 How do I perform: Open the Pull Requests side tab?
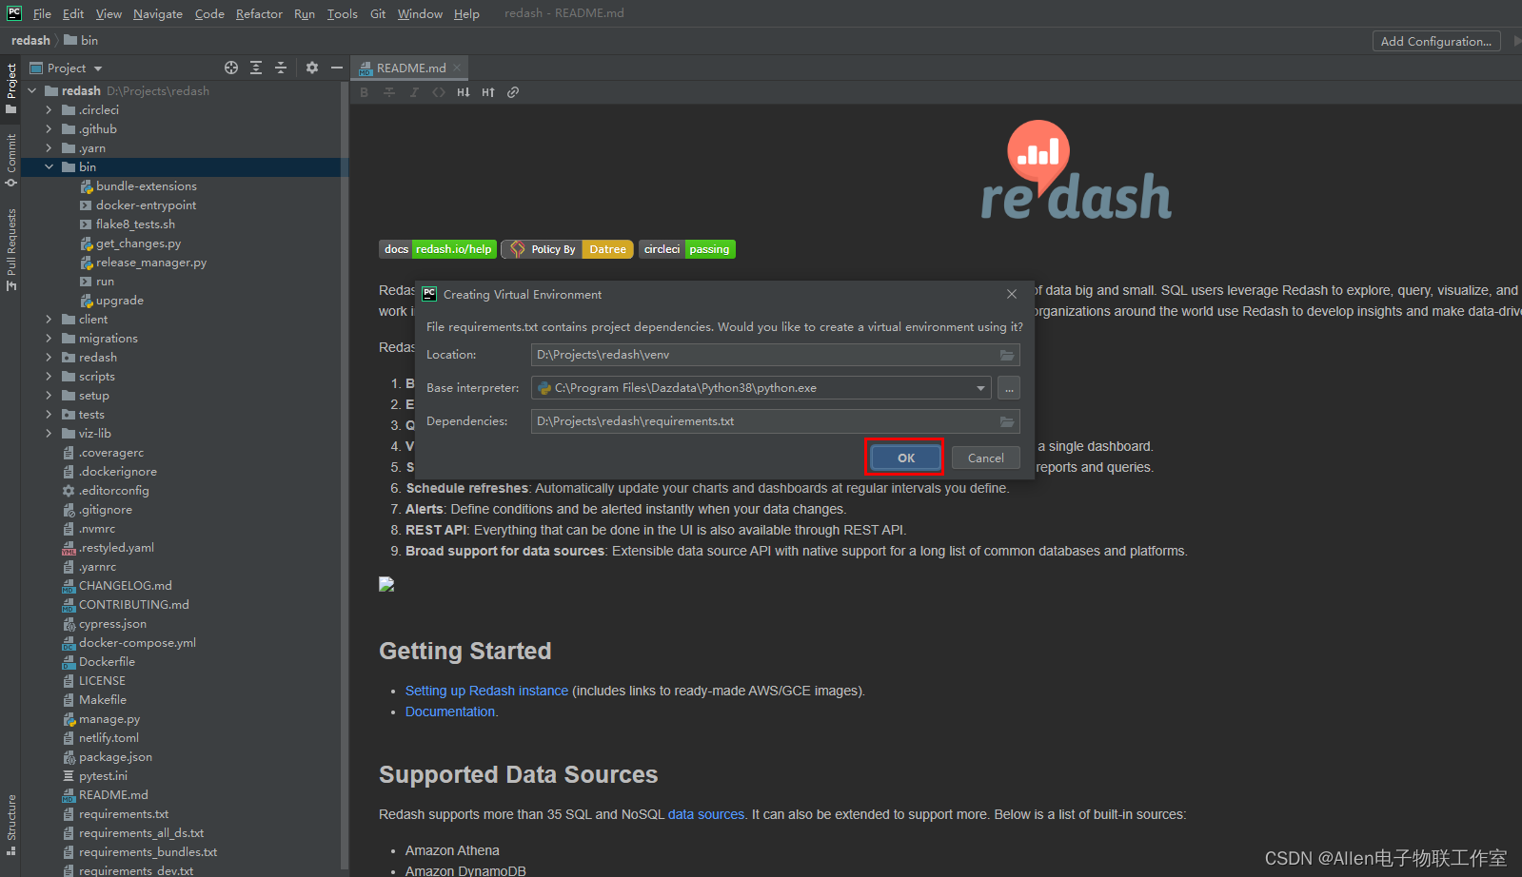point(10,250)
